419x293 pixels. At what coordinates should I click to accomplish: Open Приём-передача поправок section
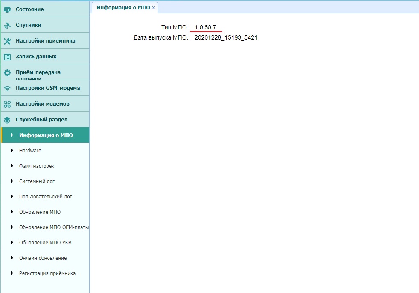pos(45,72)
